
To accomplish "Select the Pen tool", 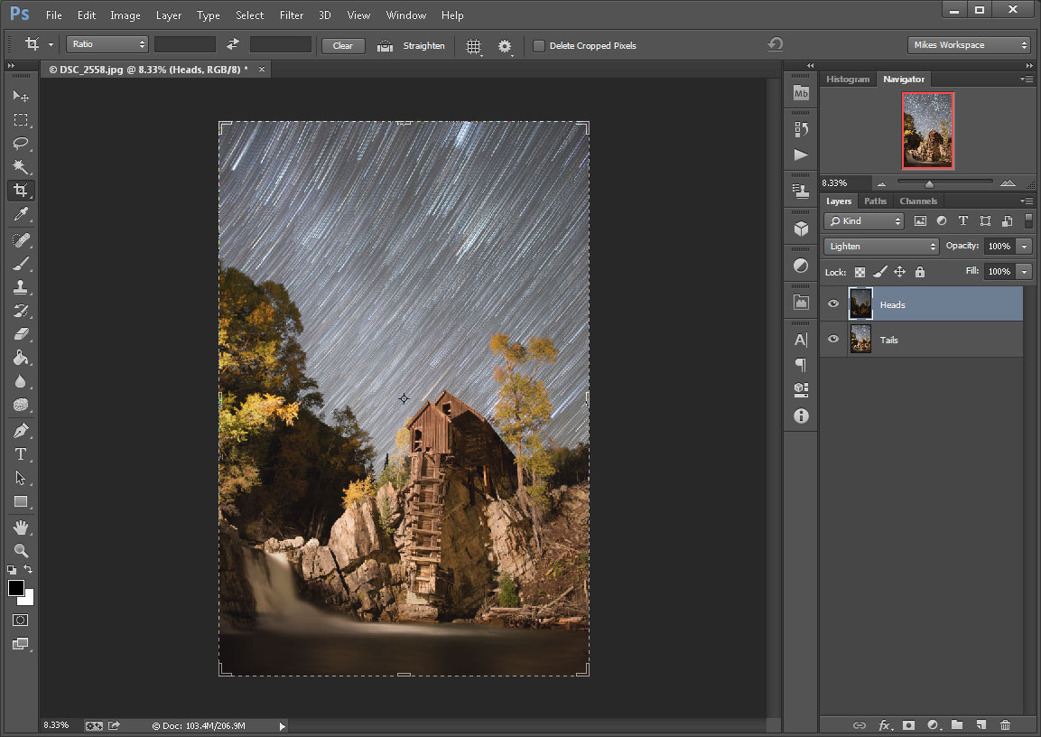I will pyautogui.click(x=21, y=430).
